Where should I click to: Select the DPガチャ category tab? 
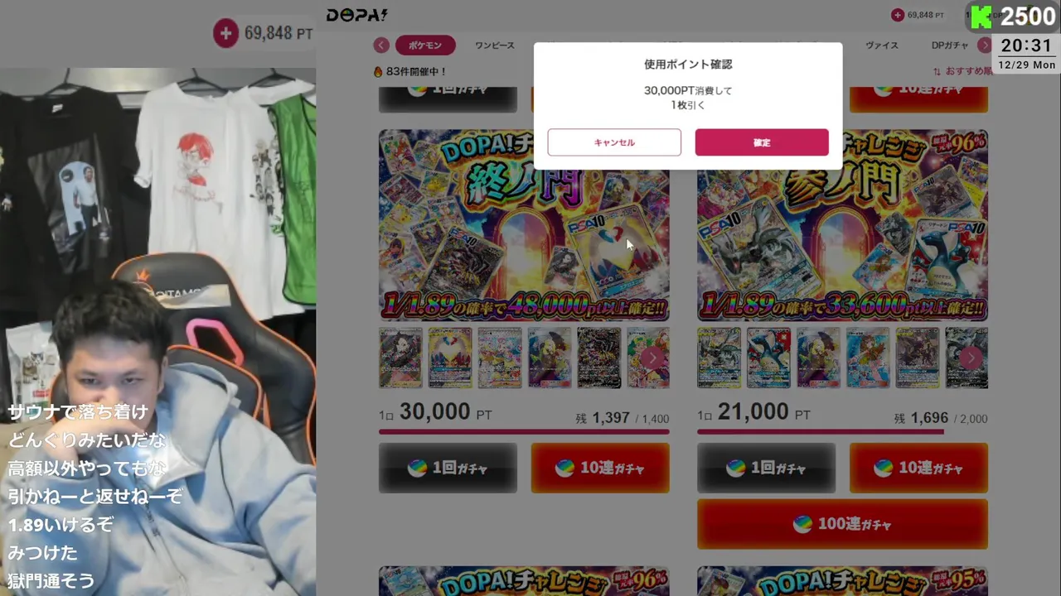coord(950,46)
